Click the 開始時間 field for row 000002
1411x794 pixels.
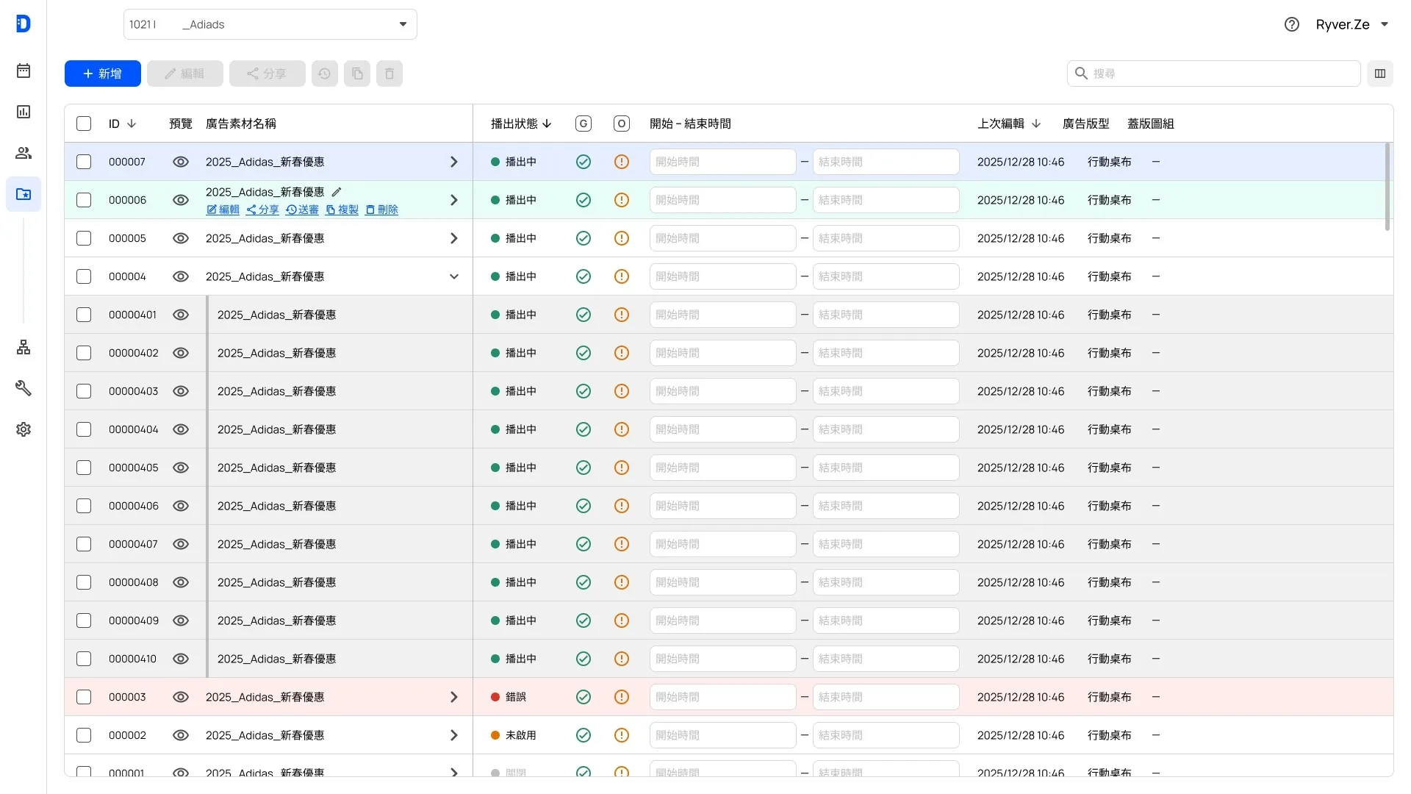pyautogui.click(x=723, y=735)
